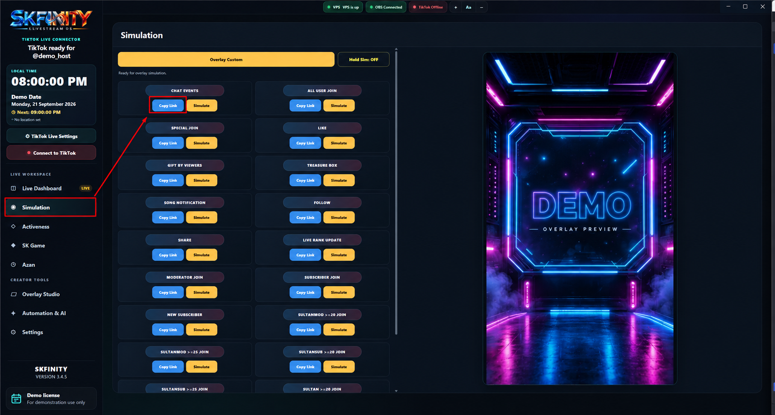Copy link for Song Notification
Screen dimensions: 775x415
(168, 217)
